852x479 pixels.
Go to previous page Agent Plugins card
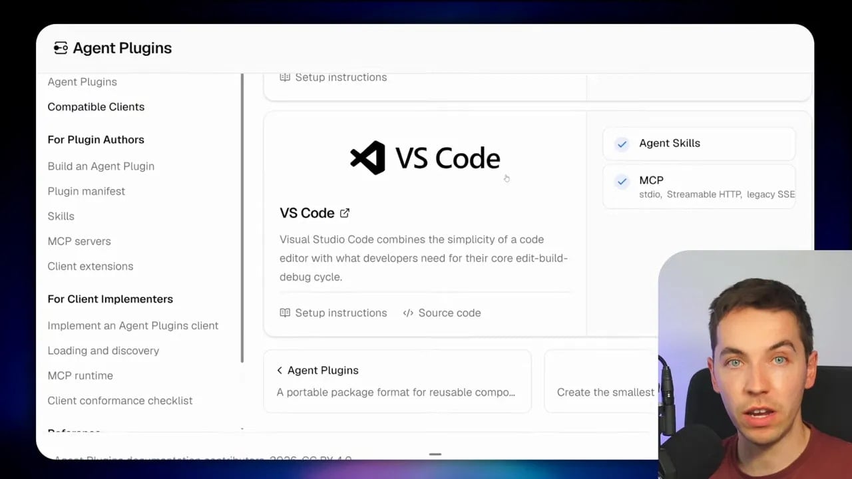coord(397,381)
